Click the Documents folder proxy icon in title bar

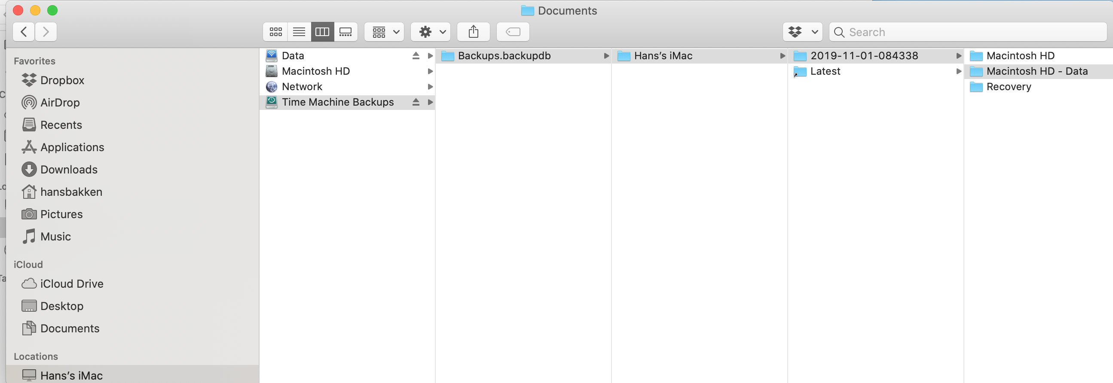point(527,10)
